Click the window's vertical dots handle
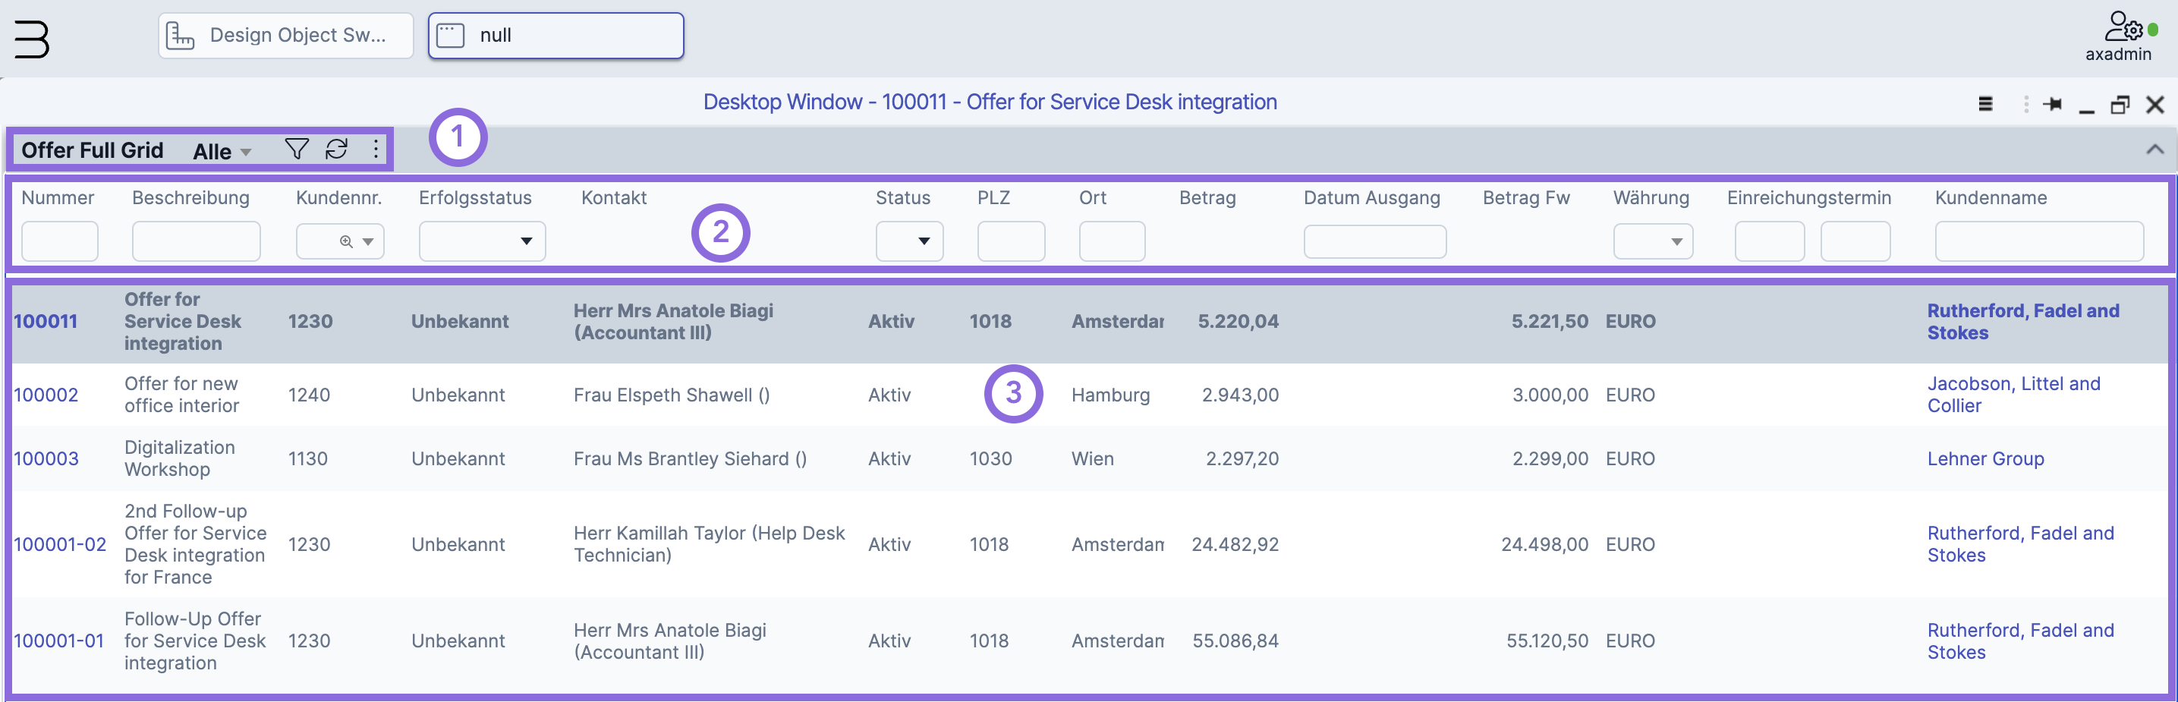The width and height of the screenshot is (2178, 702). coord(2025,104)
